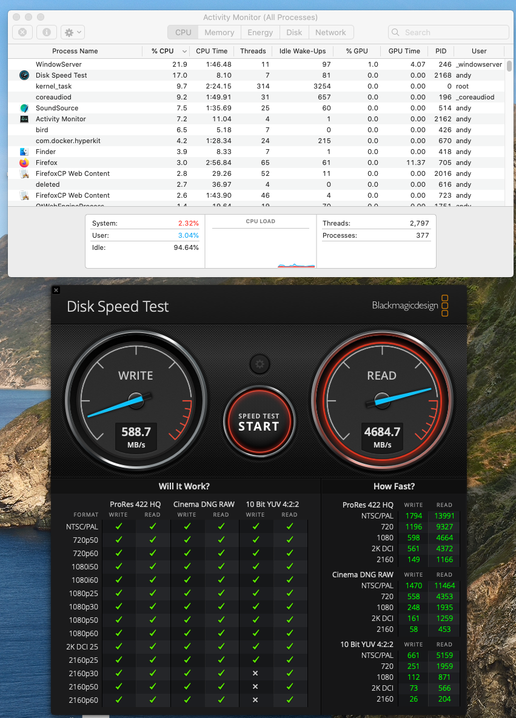Switch to the CPU tab
Image resolution: width=516 pixels, height=718 pixels.
tap(183, 33)
